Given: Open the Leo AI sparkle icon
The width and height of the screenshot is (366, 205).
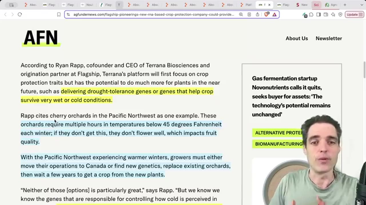Looking at the screenshot, I should pos(333,15).
